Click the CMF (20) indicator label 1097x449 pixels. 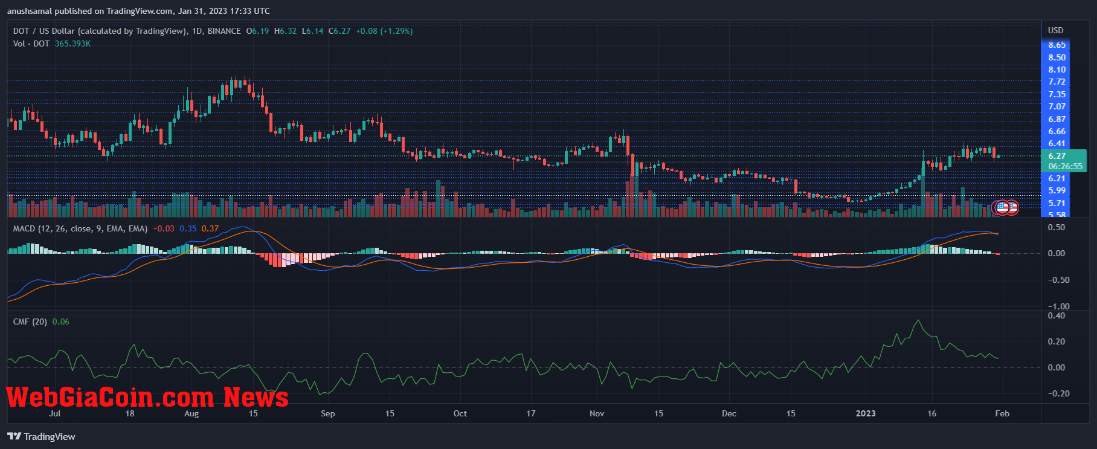point(30,321)
